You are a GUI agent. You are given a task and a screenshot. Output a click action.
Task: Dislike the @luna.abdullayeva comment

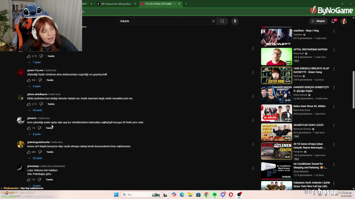[41, 104]
